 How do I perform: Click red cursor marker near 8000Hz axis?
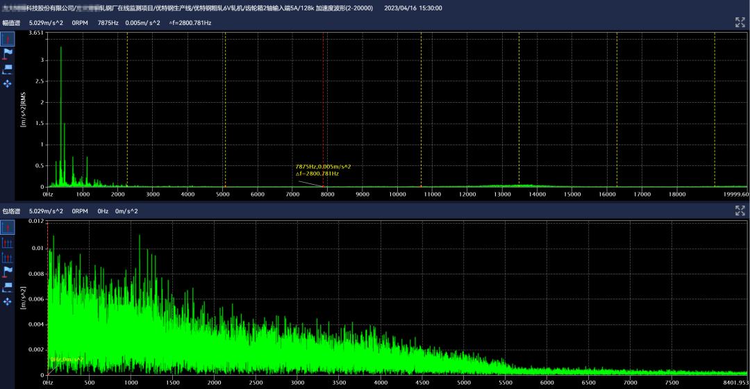point(324,186)
